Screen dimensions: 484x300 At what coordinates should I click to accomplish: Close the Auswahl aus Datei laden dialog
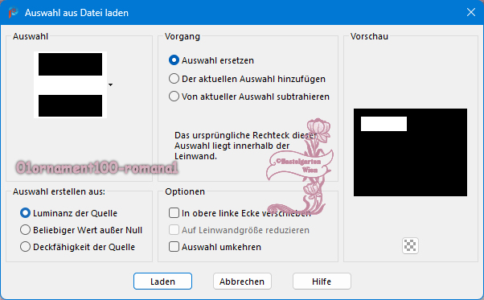(470, 12)
